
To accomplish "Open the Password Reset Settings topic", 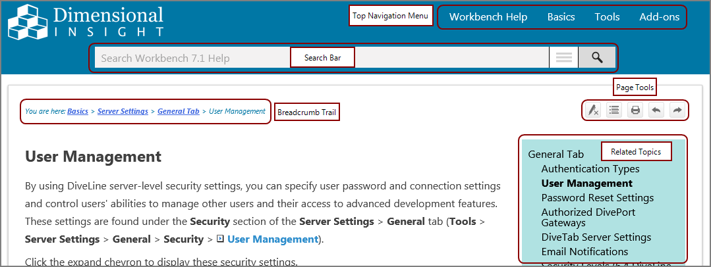I will [598, 198].
